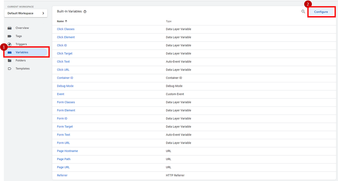This screenshot has height=181, width=338.
Task: Open the Debug Mode variable
Action: [65, 86]
